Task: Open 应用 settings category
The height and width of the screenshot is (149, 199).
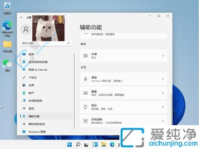Action: click(x=46, y=85)
